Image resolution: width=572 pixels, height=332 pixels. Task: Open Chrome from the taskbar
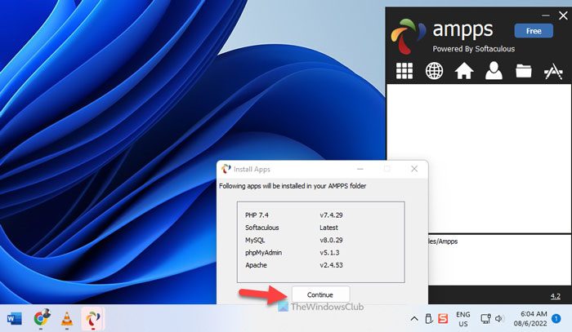click(x=41, y=318)
